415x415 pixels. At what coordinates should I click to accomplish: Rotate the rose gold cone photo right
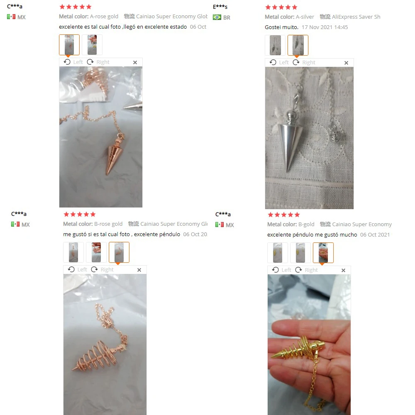98,62
